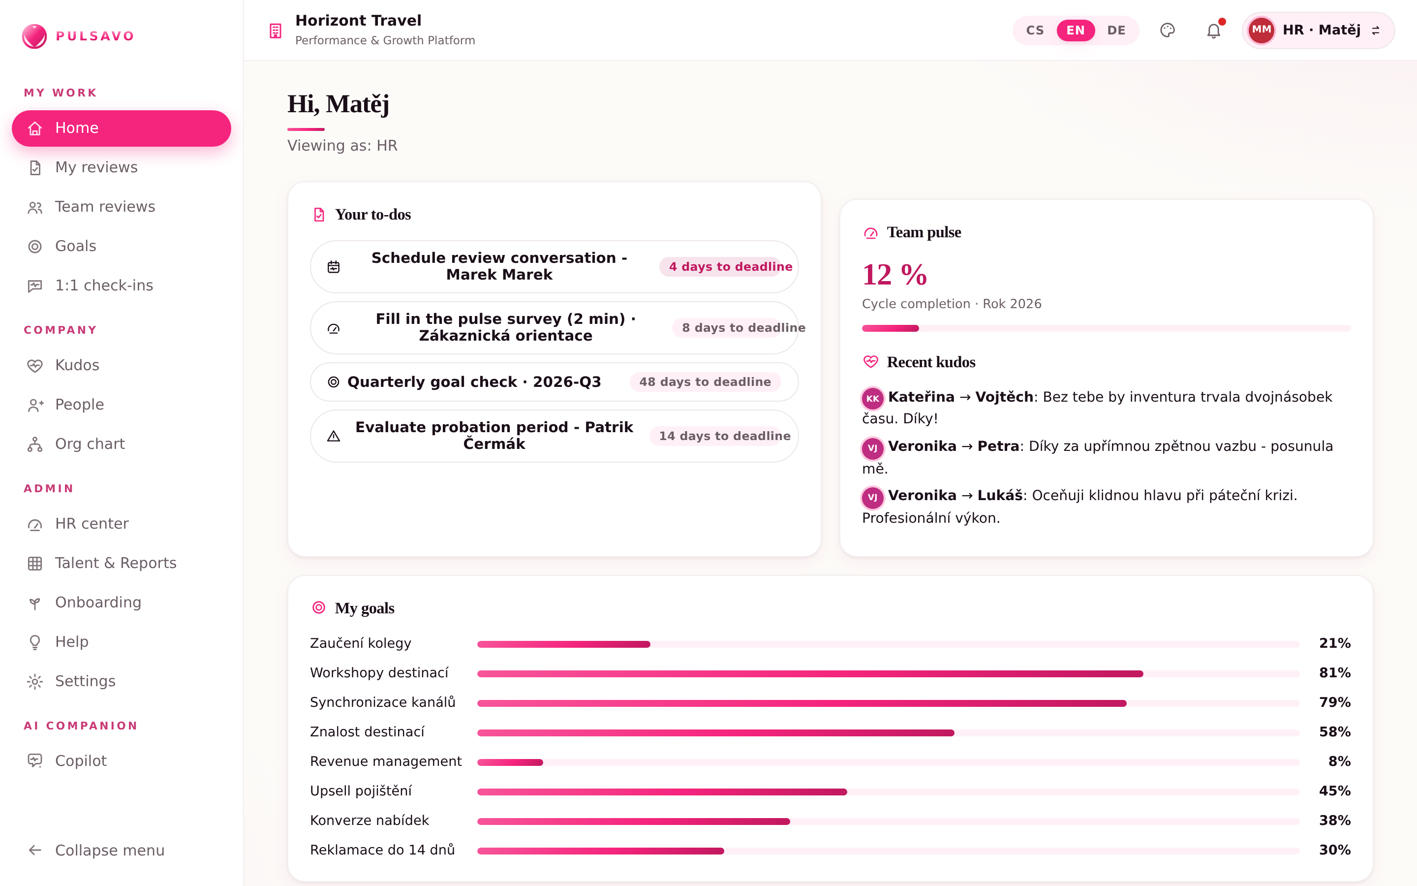Click the Team pulse gauge icon

pyautogui.click(x=871, y=233)
